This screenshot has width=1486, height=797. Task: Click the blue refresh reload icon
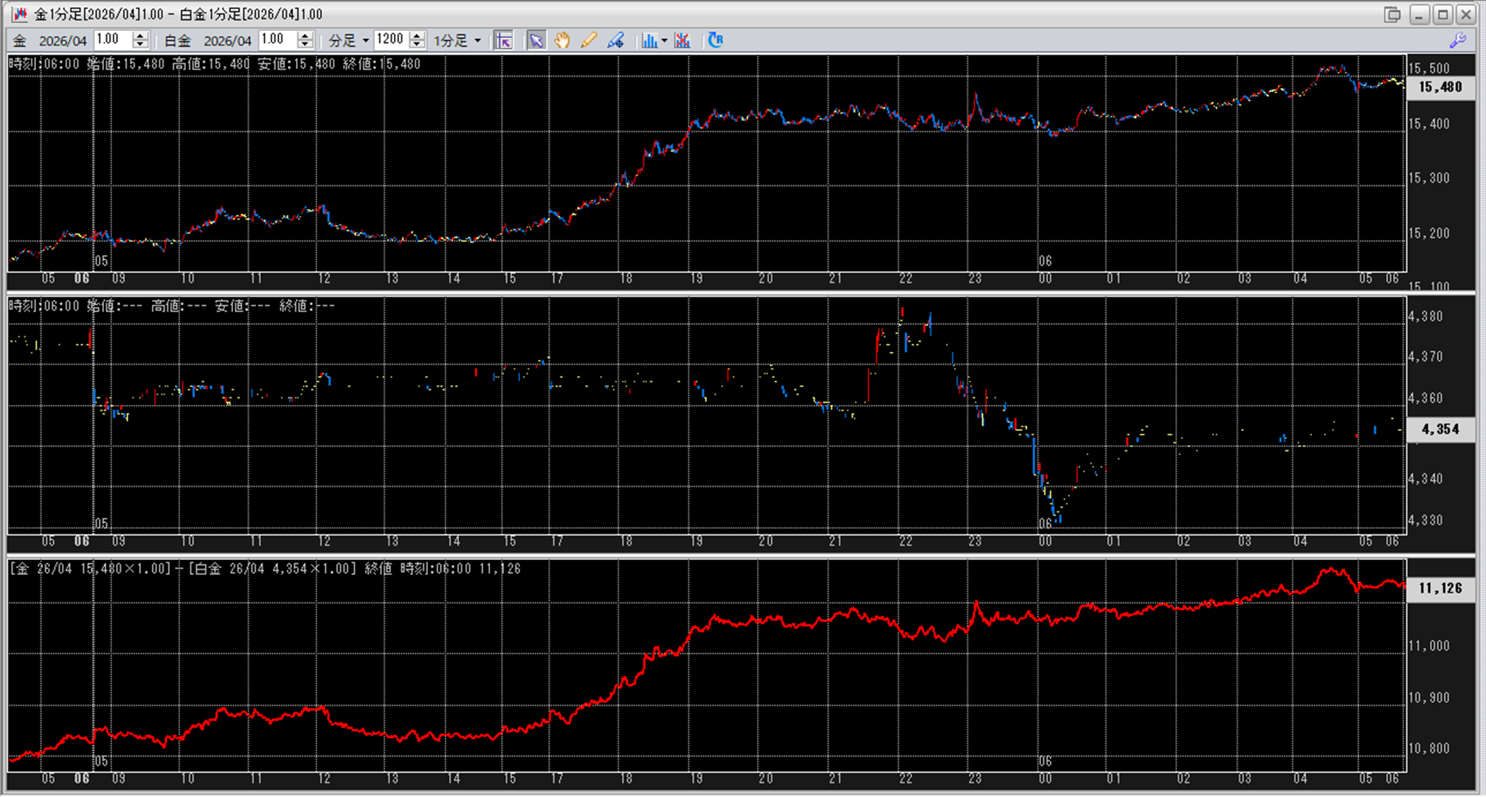715,41
